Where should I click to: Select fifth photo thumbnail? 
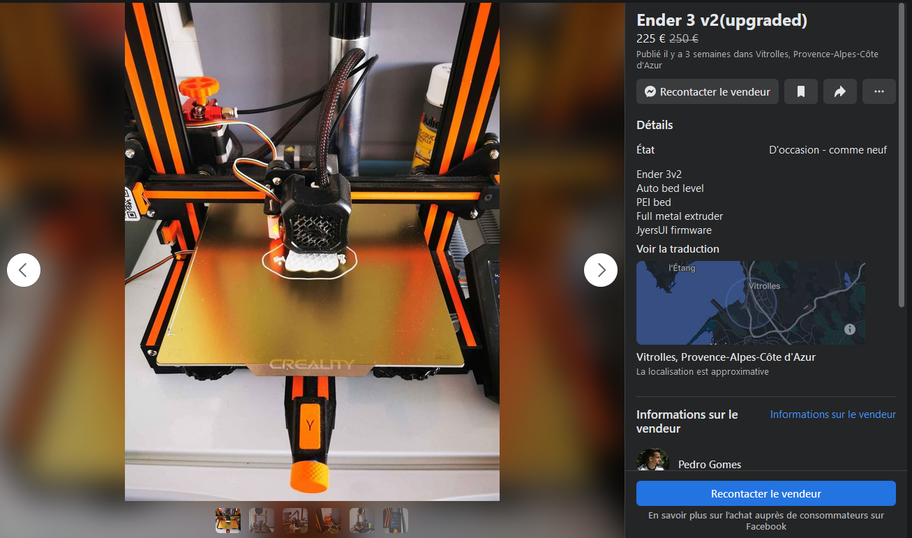pos(362,521)
